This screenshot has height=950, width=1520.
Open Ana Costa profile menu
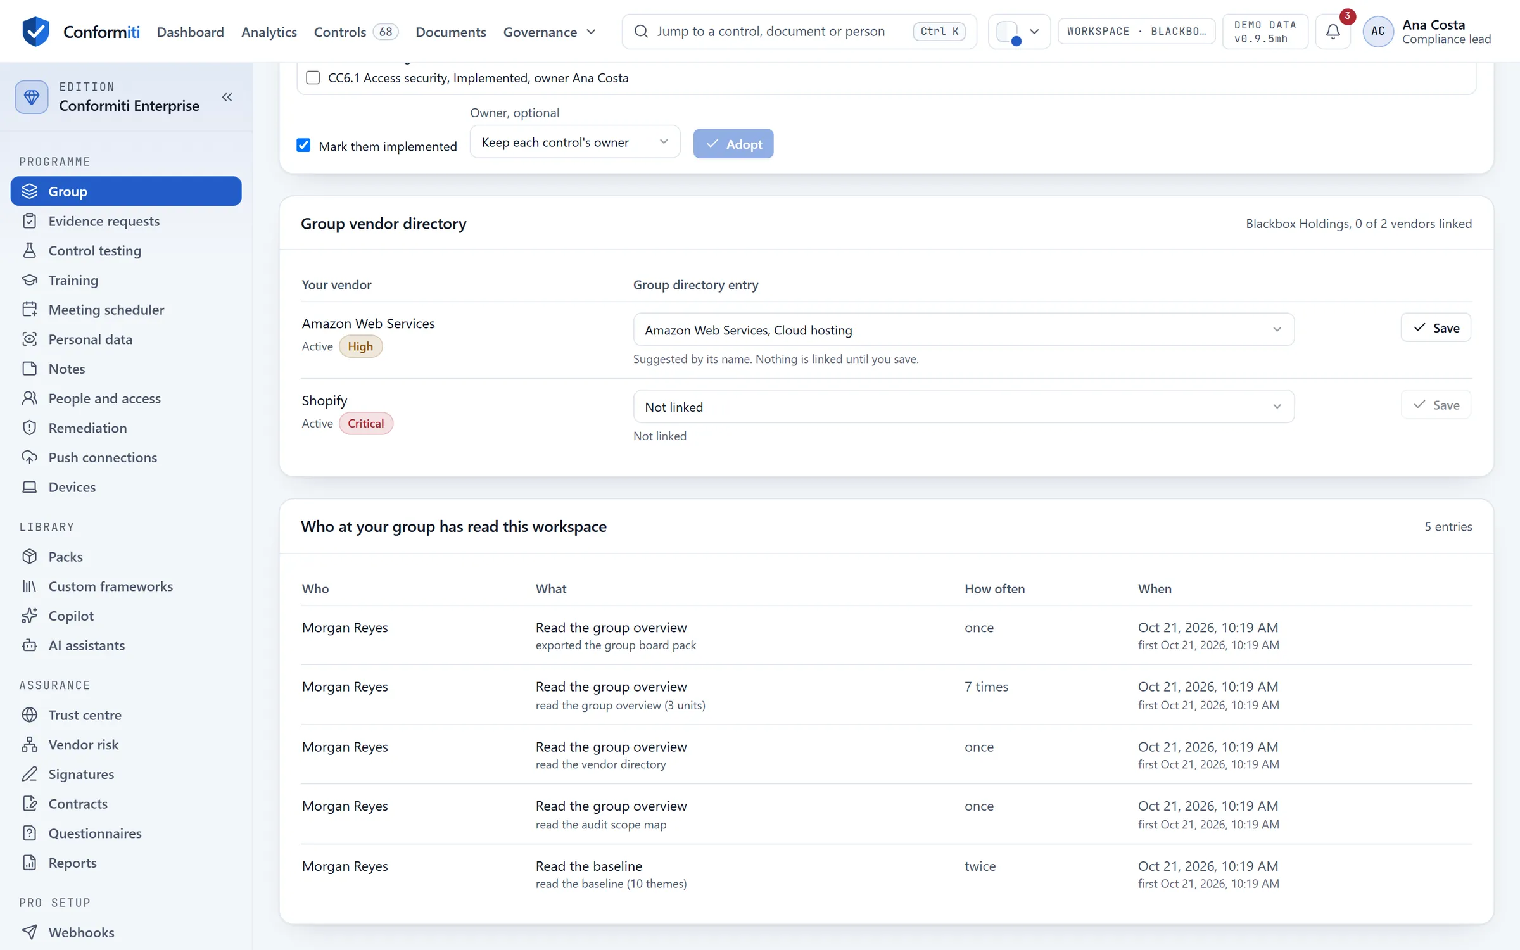tap(1428, 31)
